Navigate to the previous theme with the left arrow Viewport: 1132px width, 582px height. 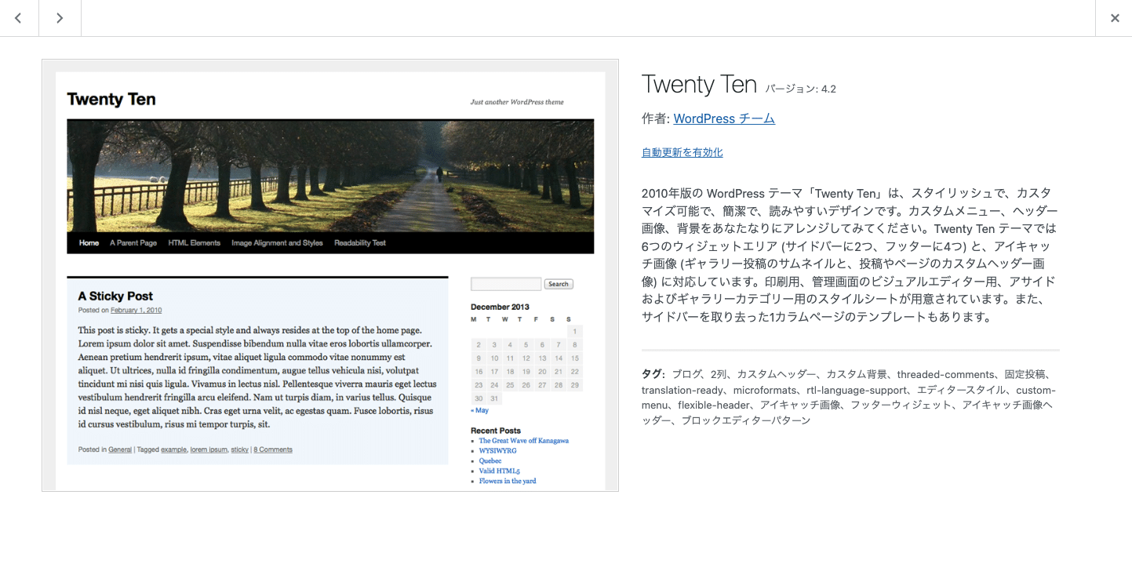(18, 17)
